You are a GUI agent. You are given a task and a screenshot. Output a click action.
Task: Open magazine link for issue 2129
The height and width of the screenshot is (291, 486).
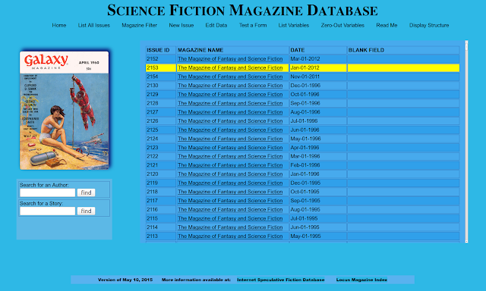(x=230, y=94)
